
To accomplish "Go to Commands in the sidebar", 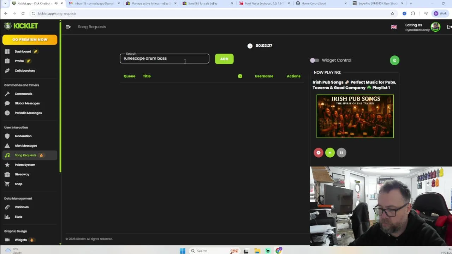I will click(x=23, y=94).
